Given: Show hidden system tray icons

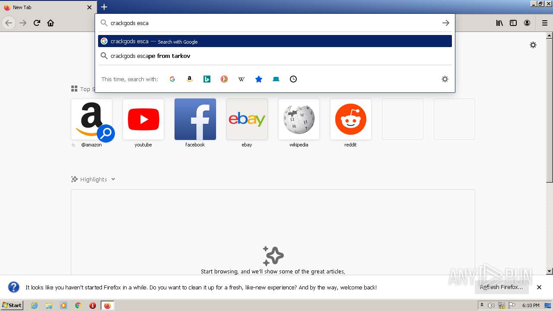Looking at the screenshot, I should click(x=482, y=305).
